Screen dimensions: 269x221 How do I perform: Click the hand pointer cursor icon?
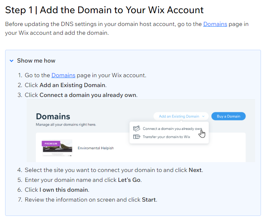tap(202, 134)
